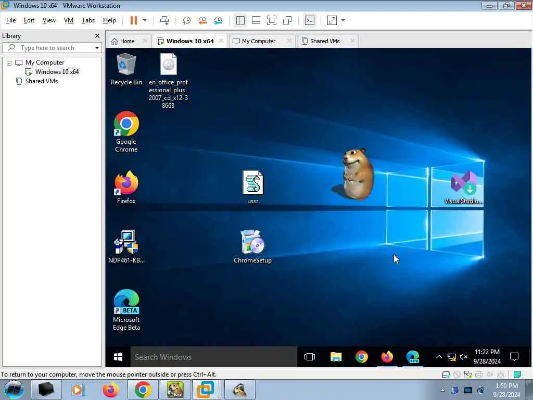Open File Explorer in guest taskbar
The image size is (533, 400).
336,357
